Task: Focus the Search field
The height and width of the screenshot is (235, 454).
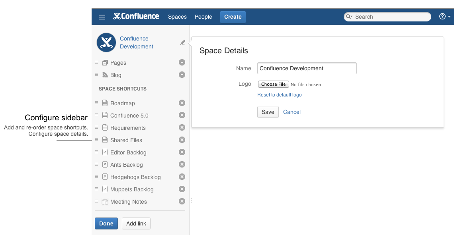Action: (x=387, y=17)
